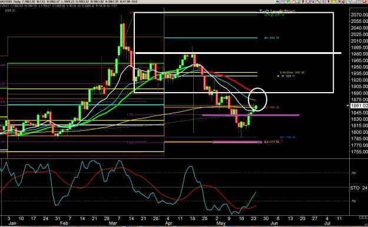
Task: Select the Rollover 1937.02 level label
Action: point(292,73)
